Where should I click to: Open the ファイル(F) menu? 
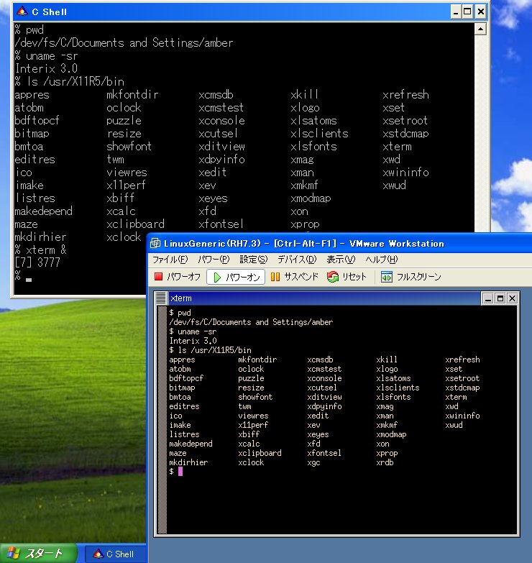point(170,260)
